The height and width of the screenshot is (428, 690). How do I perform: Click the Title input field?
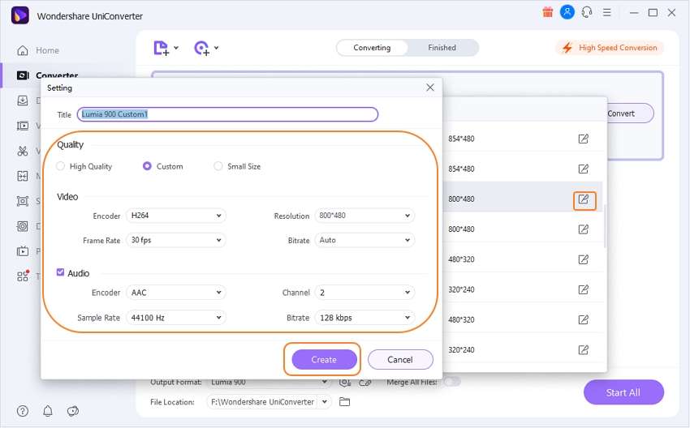[227, 114]
